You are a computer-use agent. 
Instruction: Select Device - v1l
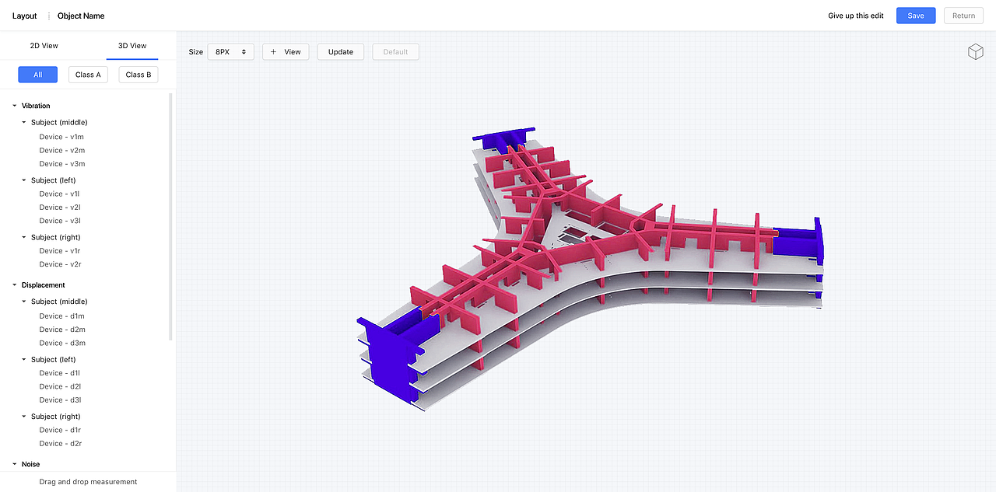(x=60, y=194)
